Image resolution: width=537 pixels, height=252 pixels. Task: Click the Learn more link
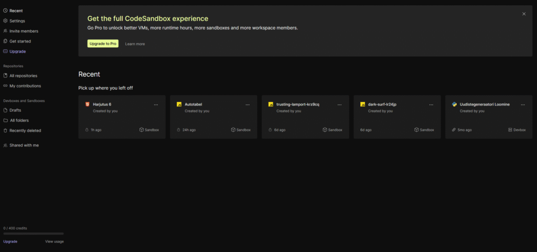135,44
